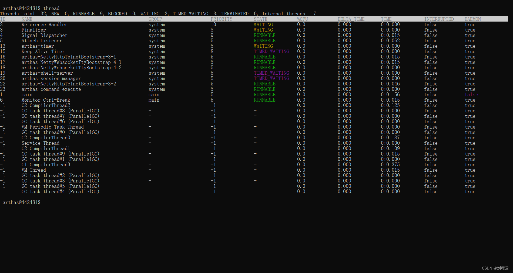The height and width of the screenshot is (273, 513).
Task: Select 'GC task thread#1 (ParallelGC)' row name
Action: 61,159
